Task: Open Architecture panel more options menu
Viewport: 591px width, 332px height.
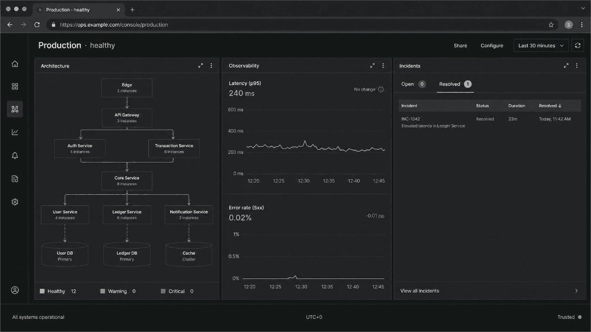Action: 211,66
